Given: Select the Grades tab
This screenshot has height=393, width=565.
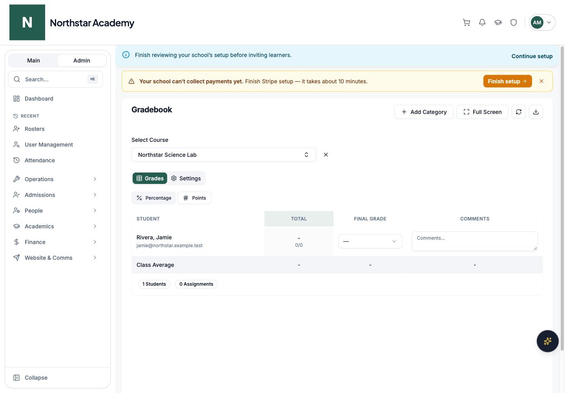Looking at the screenshot, I should coord(150,178).
